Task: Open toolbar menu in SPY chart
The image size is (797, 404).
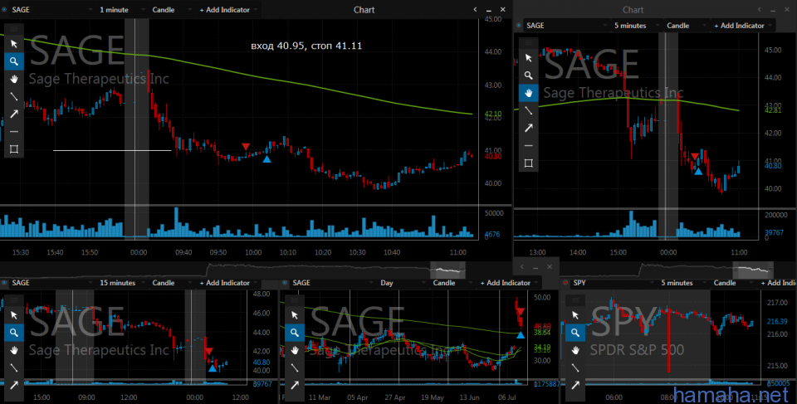Action: click(x=575, y=300)
